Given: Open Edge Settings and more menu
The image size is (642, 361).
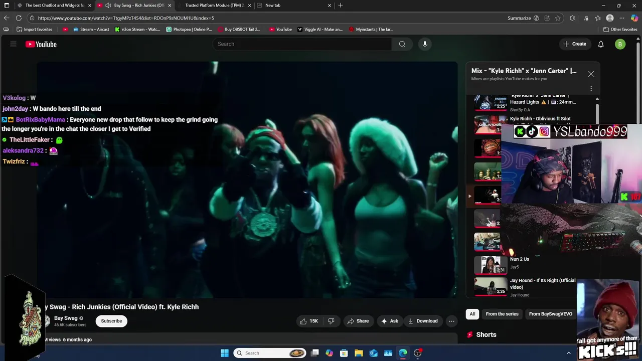Looking at the screenshot, I should [x=622, y=18].
